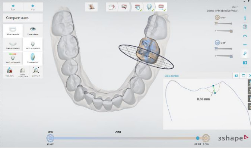This screenshot has width=251, height=148.
Task: Click the round scan view icon in sidebar
Action: [x=245, y=27]
